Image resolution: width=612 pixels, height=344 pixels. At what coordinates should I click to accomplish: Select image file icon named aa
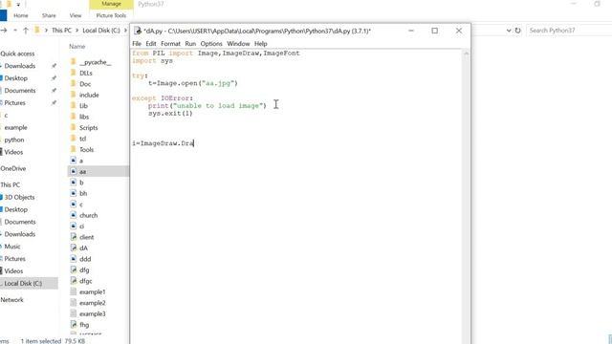[73, 171]
